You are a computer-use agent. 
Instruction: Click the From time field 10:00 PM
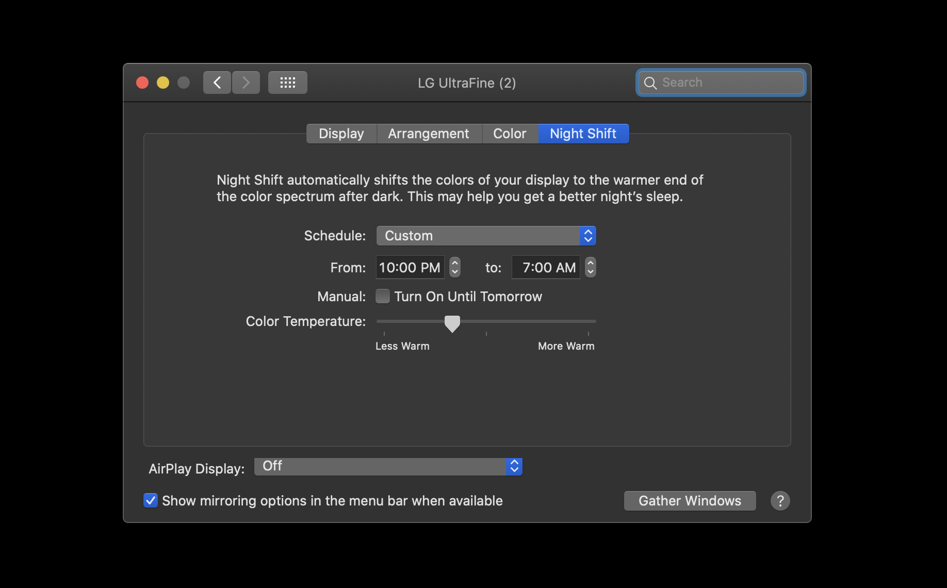pyautogui.click(x=410, y=267)
